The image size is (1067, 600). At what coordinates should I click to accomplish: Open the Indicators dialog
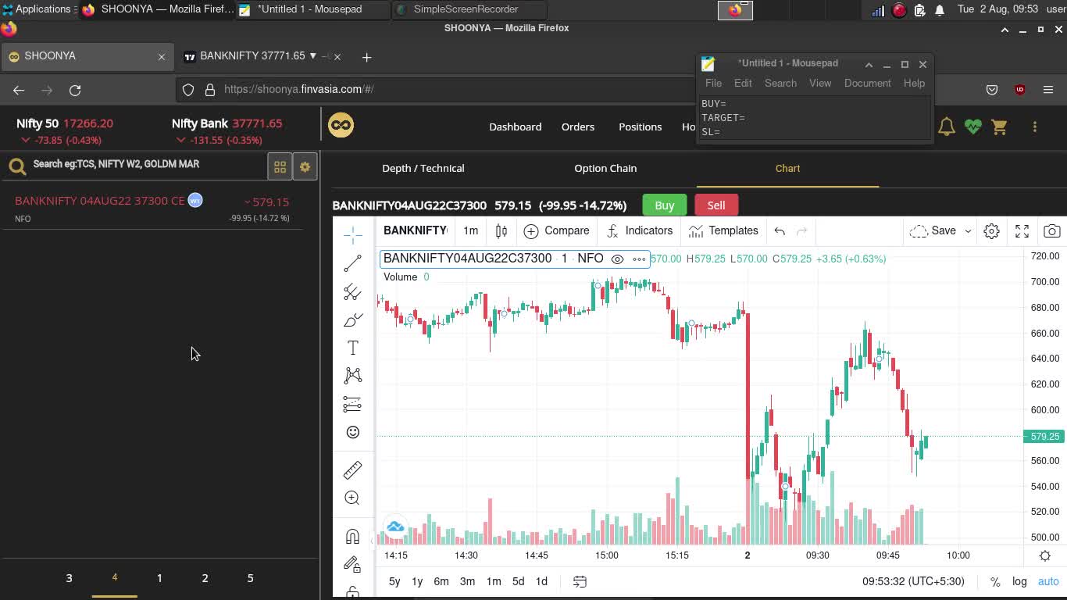639,230
